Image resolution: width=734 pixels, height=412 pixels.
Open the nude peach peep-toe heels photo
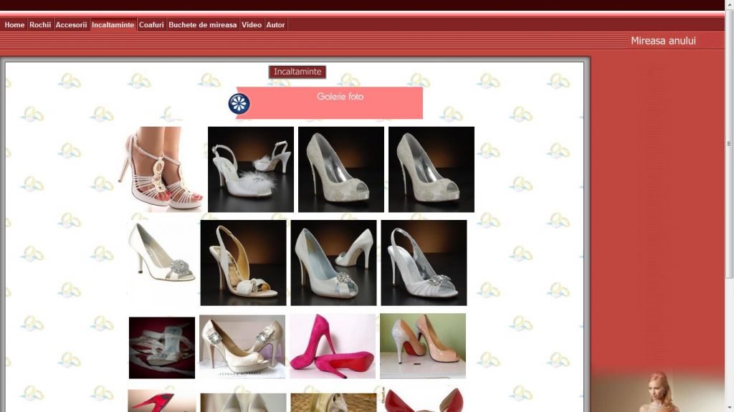click(423, 346)
